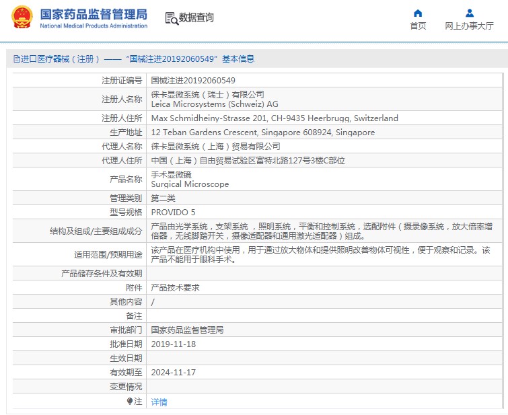This screenshot has width=508, height=415.
Task: Open the 数据查询 title link
Action: point(196,17)
